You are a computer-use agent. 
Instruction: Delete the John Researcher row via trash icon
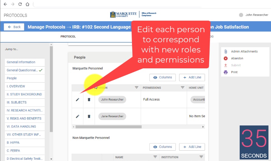[x=89, y=100]
